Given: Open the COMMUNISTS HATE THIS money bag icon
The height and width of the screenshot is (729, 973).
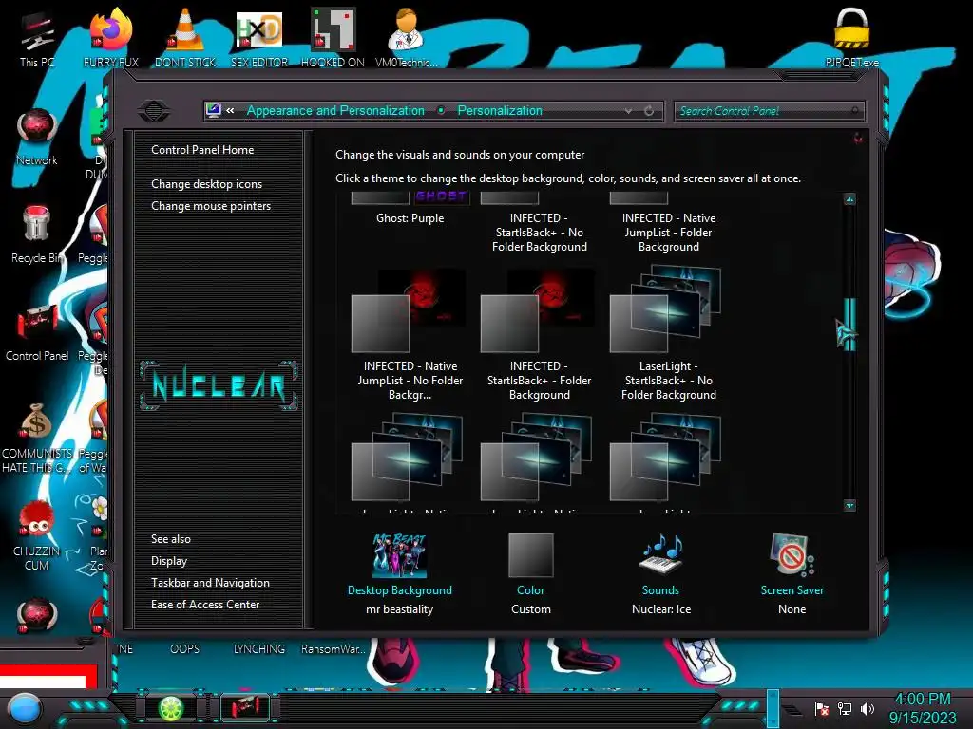Looking at the screenshot, I should click(37, 437).
